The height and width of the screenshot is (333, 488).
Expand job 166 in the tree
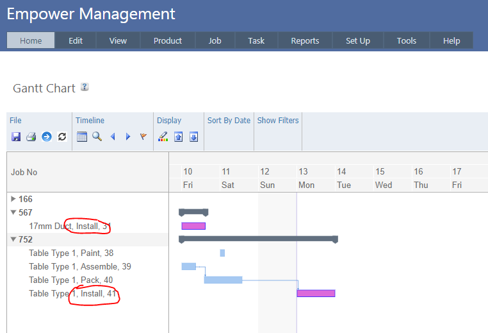[x=15, y=199]
